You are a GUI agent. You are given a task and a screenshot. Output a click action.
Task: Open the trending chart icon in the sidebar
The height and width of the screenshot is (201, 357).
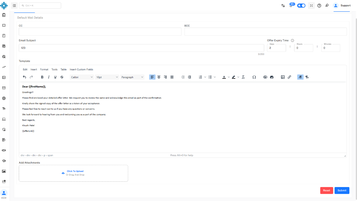pyautogui.click(x=4, y=67)
